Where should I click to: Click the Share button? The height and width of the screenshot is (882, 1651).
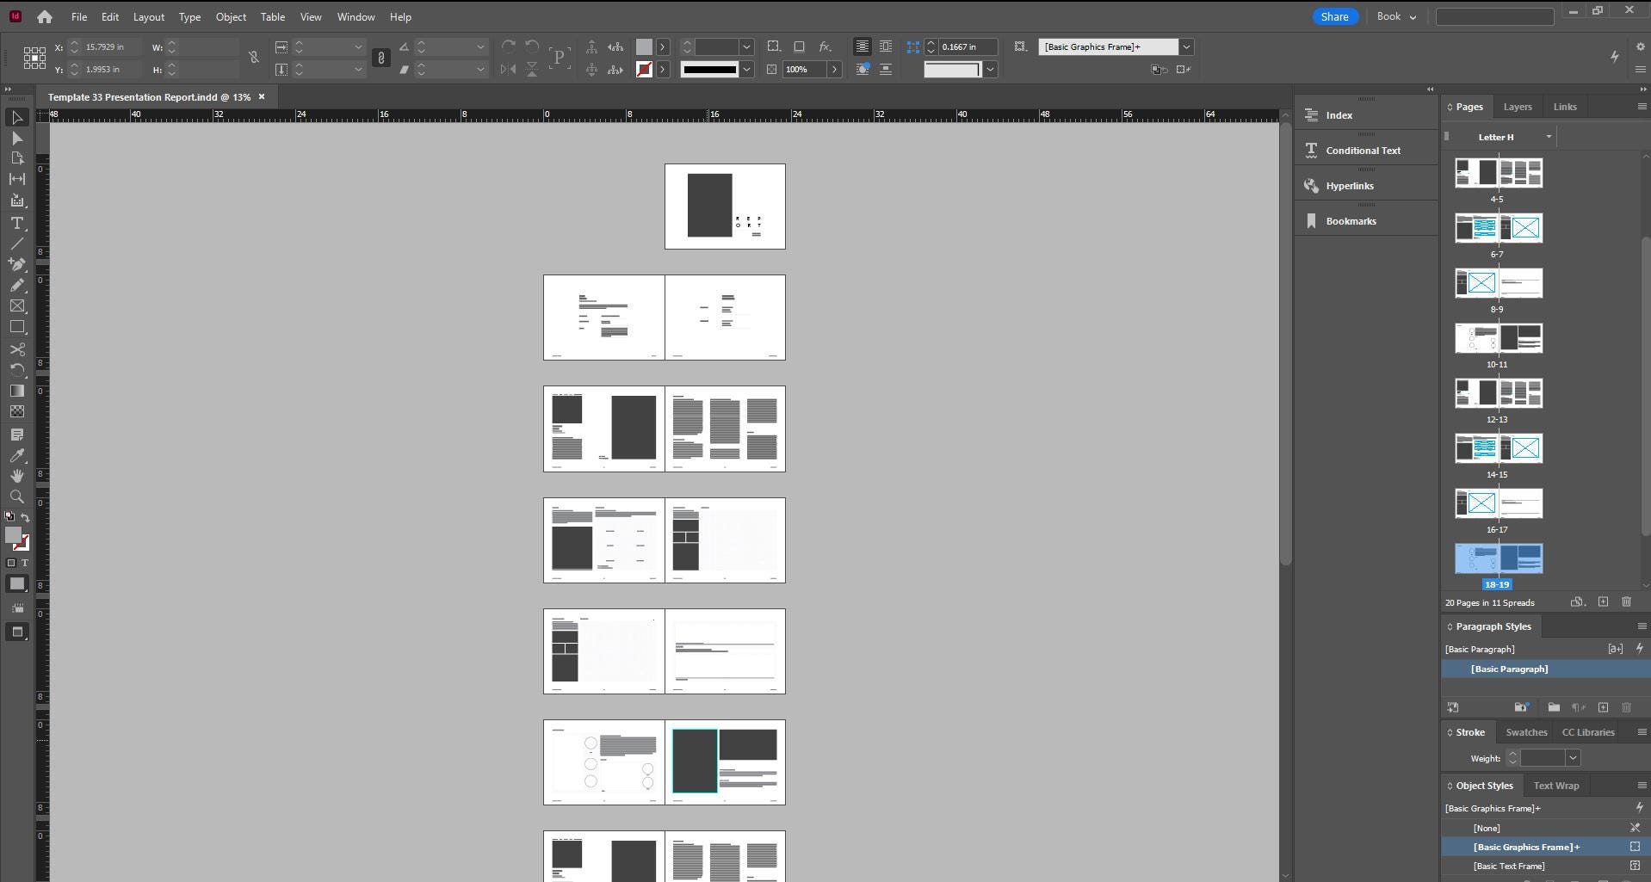[1333, 16]
